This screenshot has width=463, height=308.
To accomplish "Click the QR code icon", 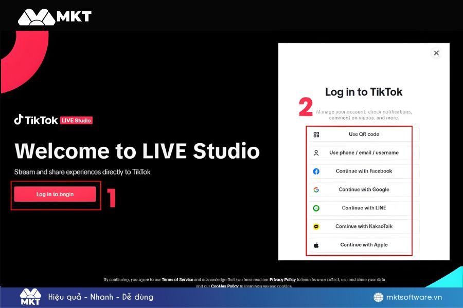I will click(316, 134).
